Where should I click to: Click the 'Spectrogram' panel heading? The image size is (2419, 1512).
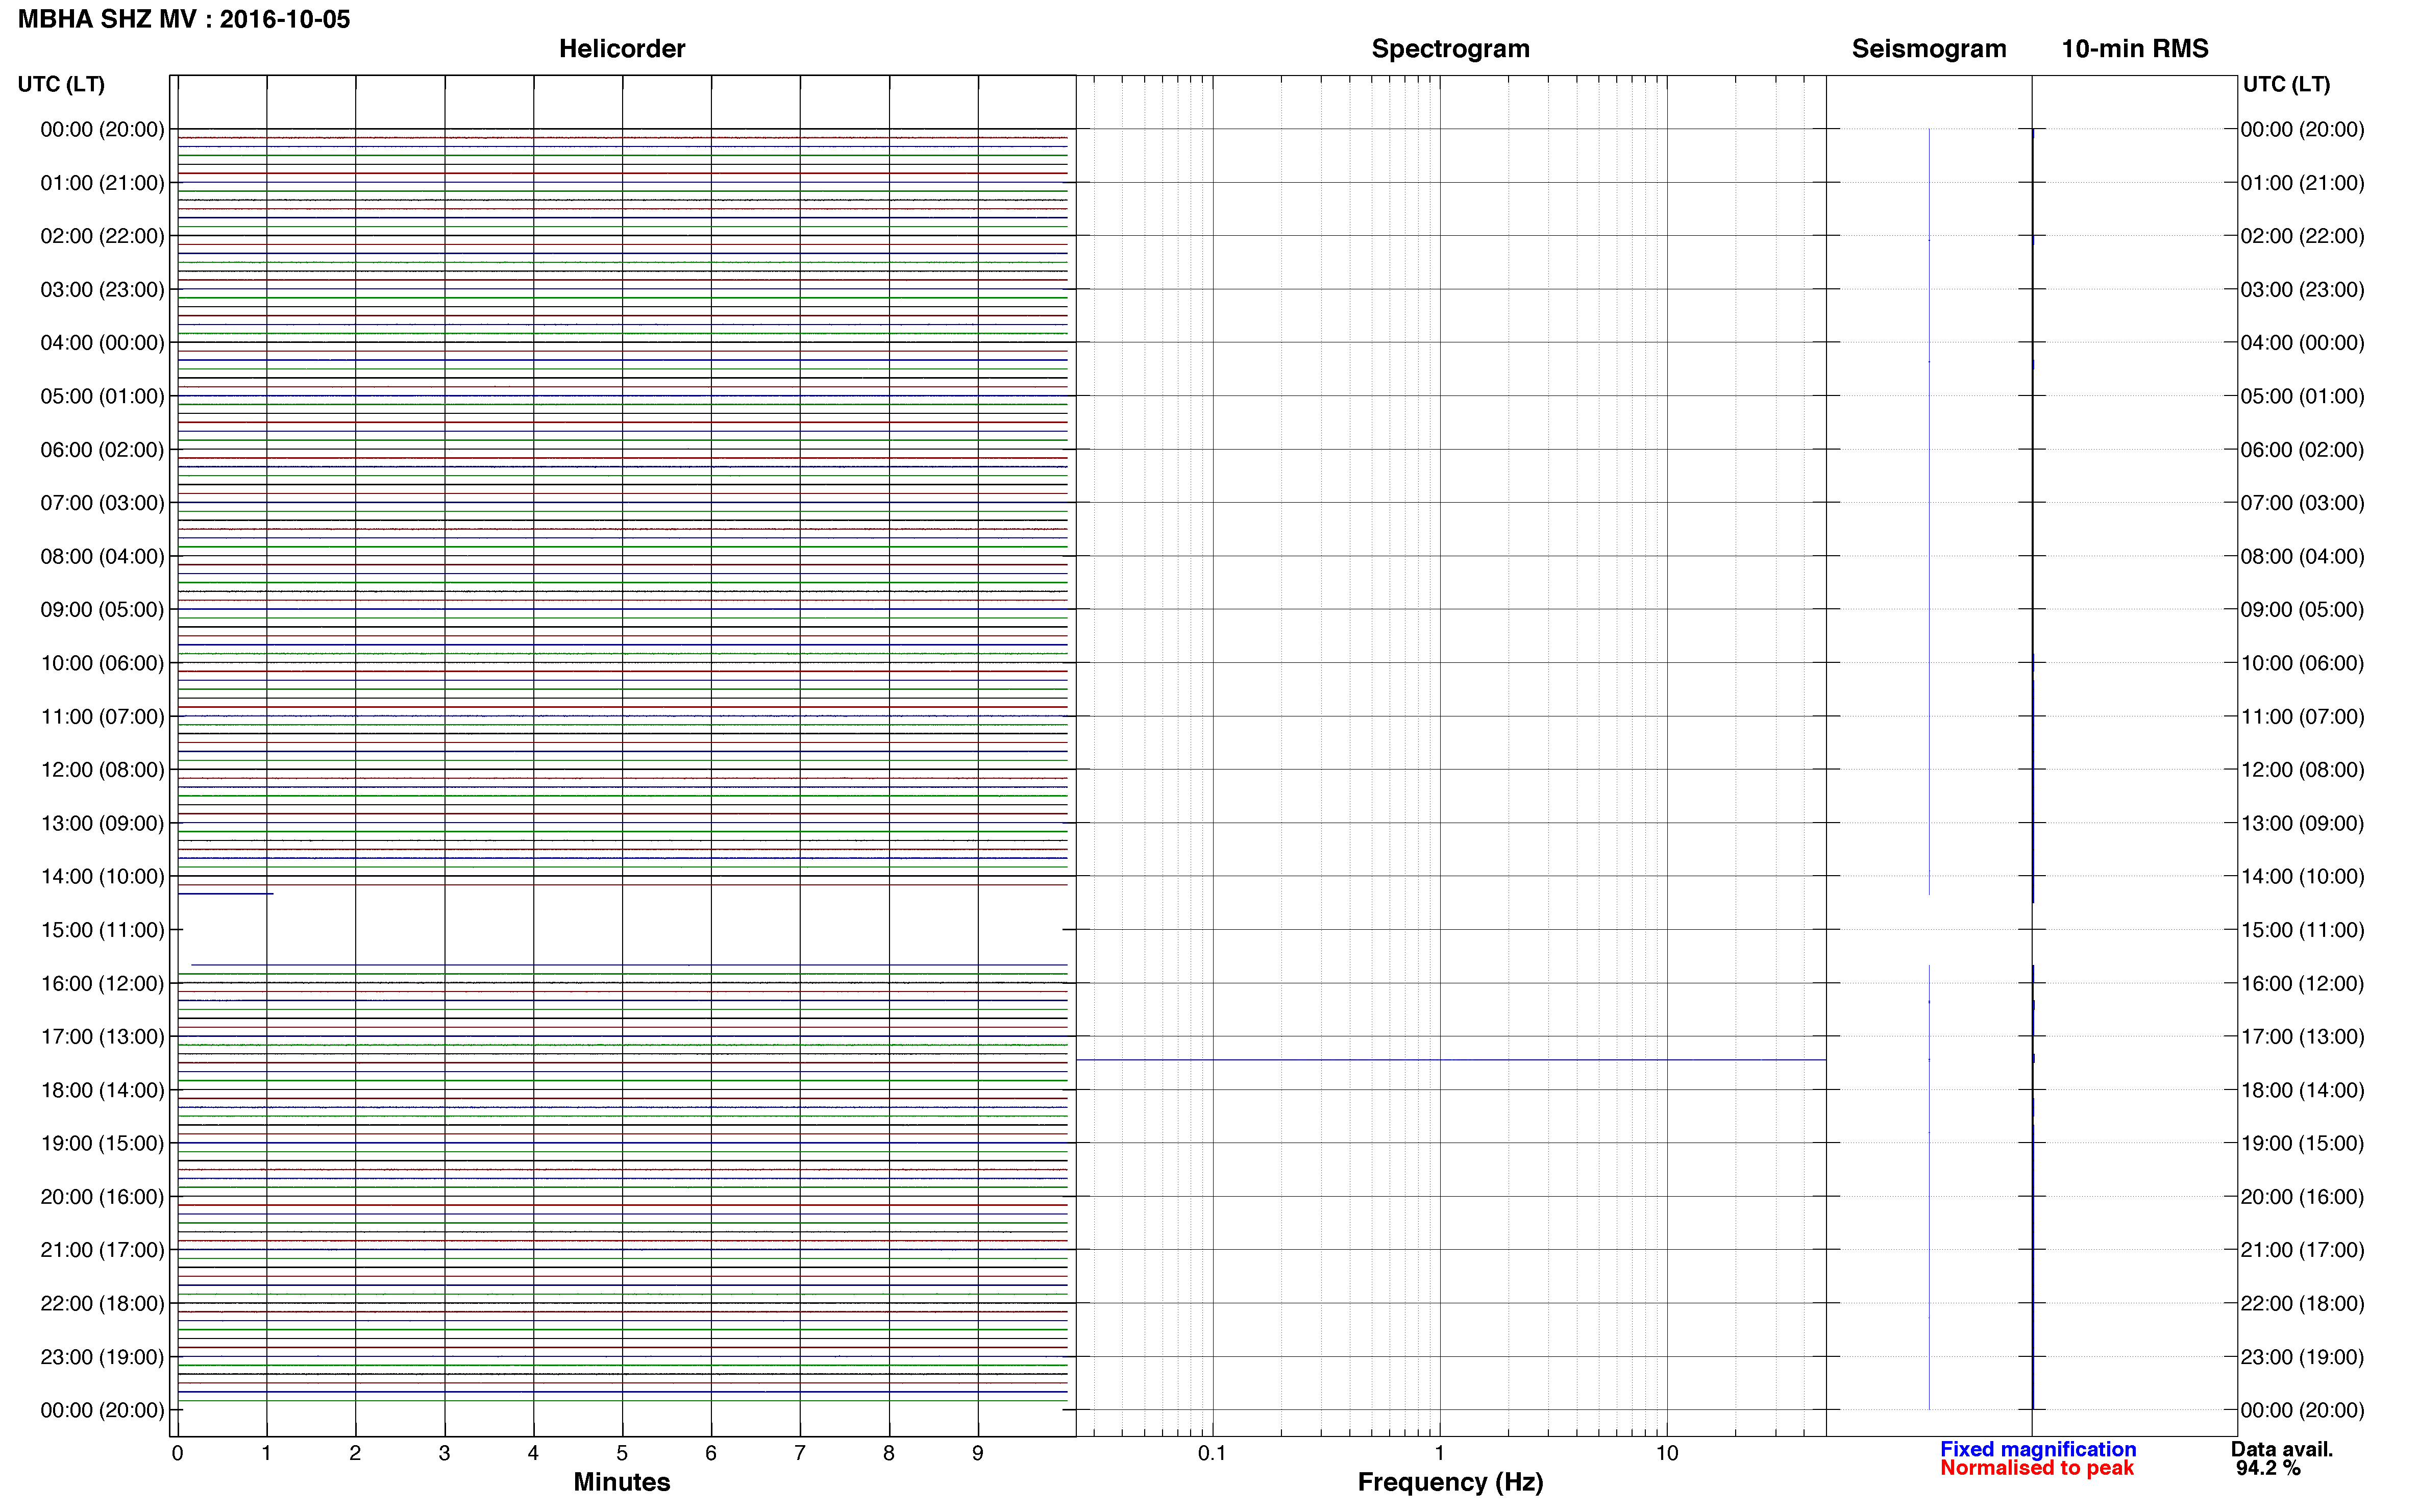[x=1450, y=49]
